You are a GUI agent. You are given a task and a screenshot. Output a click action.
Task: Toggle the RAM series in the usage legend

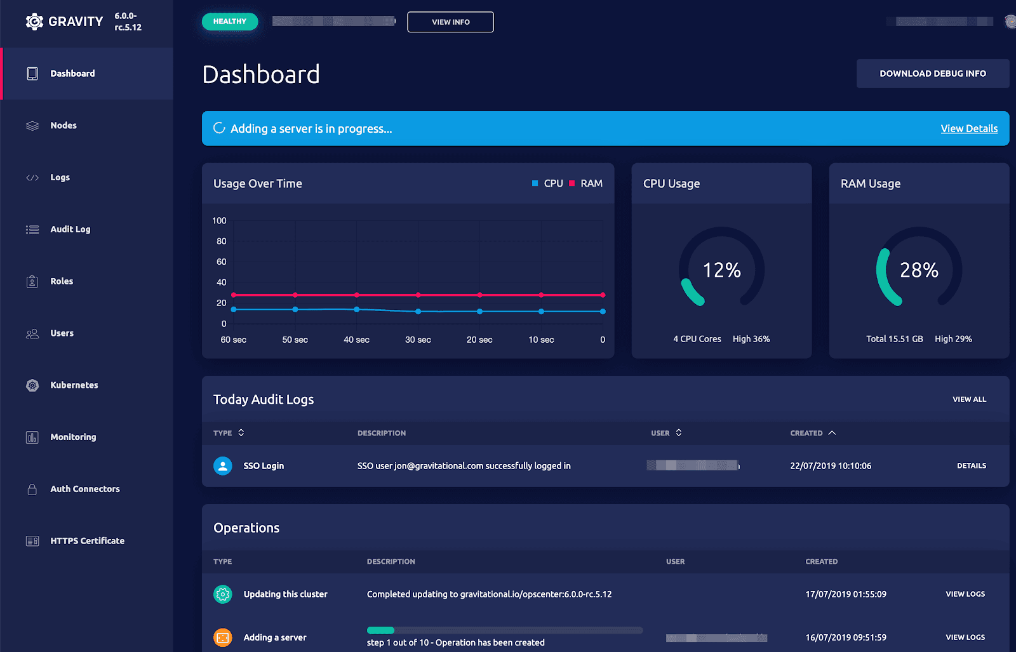coord(585,183)
